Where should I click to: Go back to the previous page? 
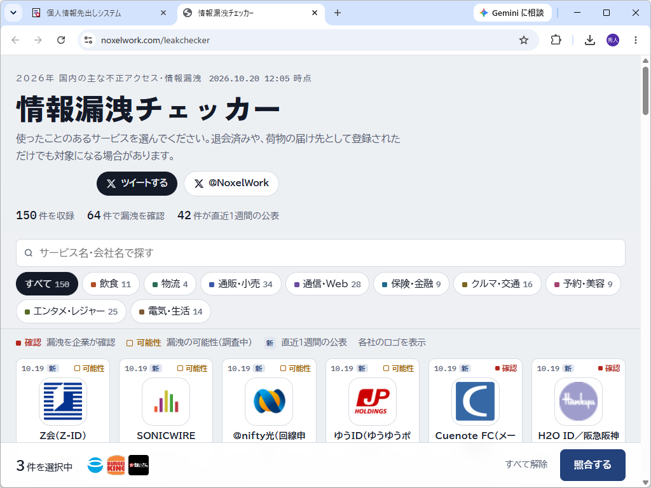click(15, 40)
